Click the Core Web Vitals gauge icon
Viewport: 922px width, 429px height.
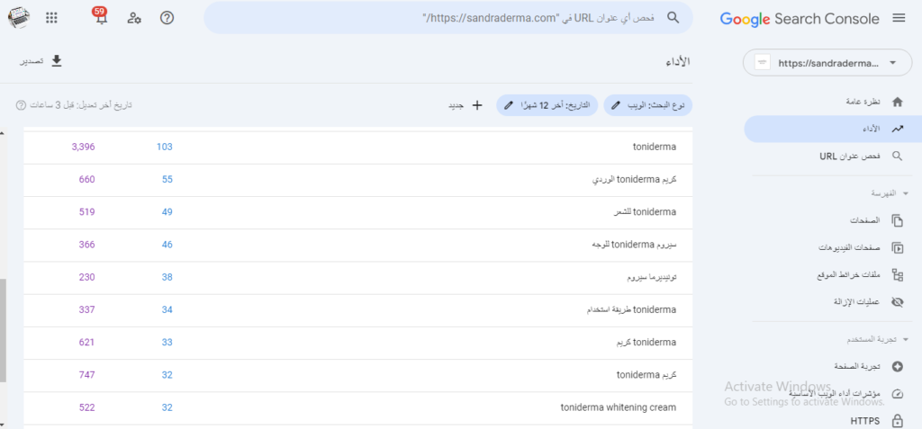898,393
